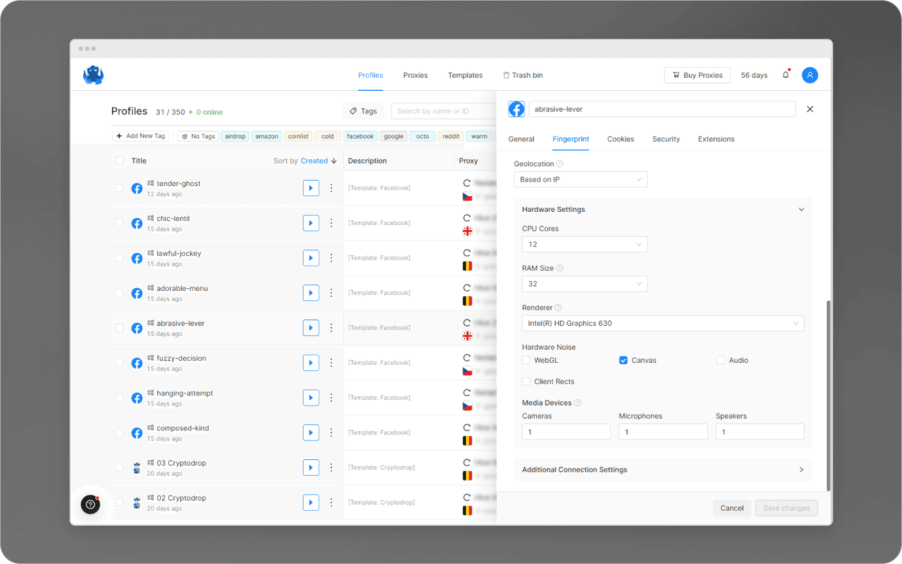Open more options for lawful-jockey

tap(331, 258)
